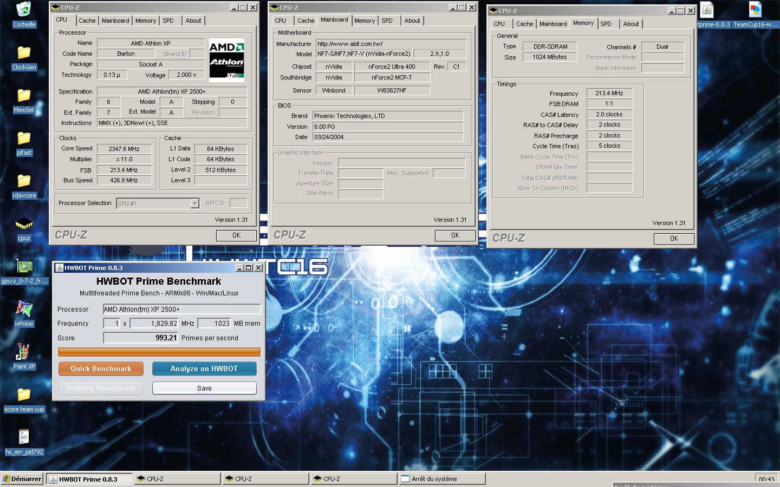Click the AMD Athlon XP logo

pos(226,60)
